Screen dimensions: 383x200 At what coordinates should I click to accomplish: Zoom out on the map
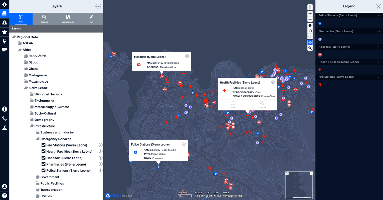point(310,19)
